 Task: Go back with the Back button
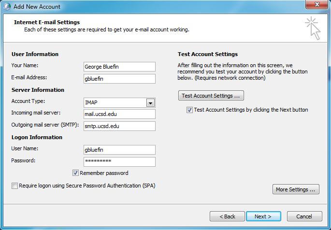pyautogui.click(x=227, y=216)
